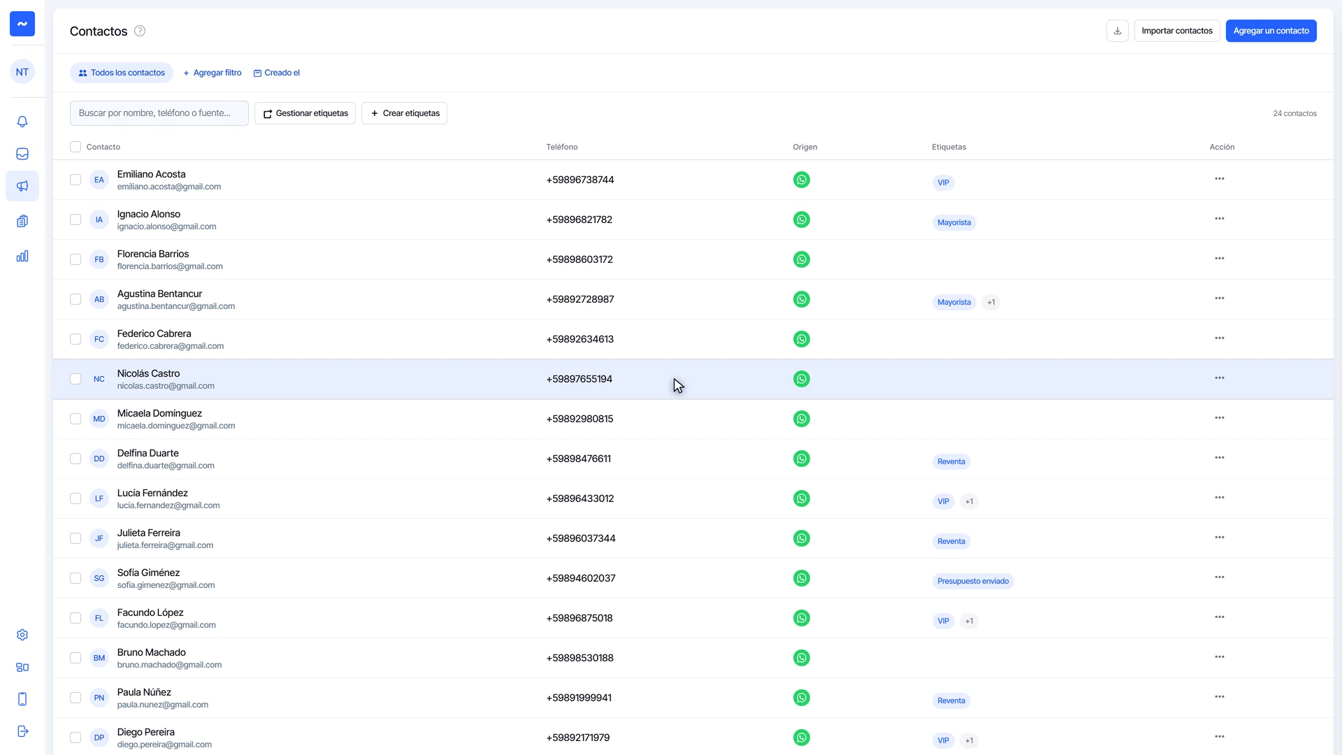Click Crear etiquetas button
The image size is (1342, 755).
[404, 113]
